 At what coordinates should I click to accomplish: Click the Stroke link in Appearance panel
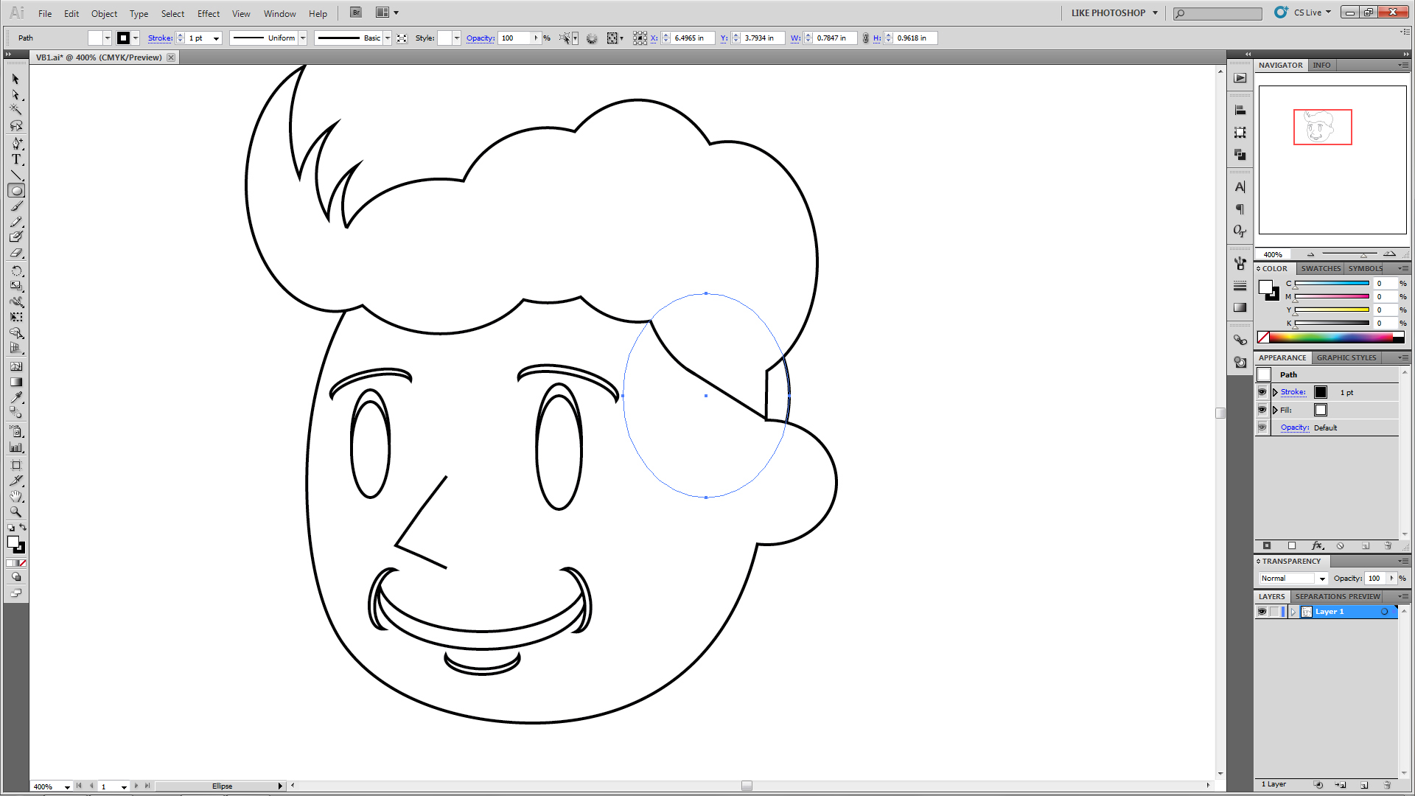1293,392
